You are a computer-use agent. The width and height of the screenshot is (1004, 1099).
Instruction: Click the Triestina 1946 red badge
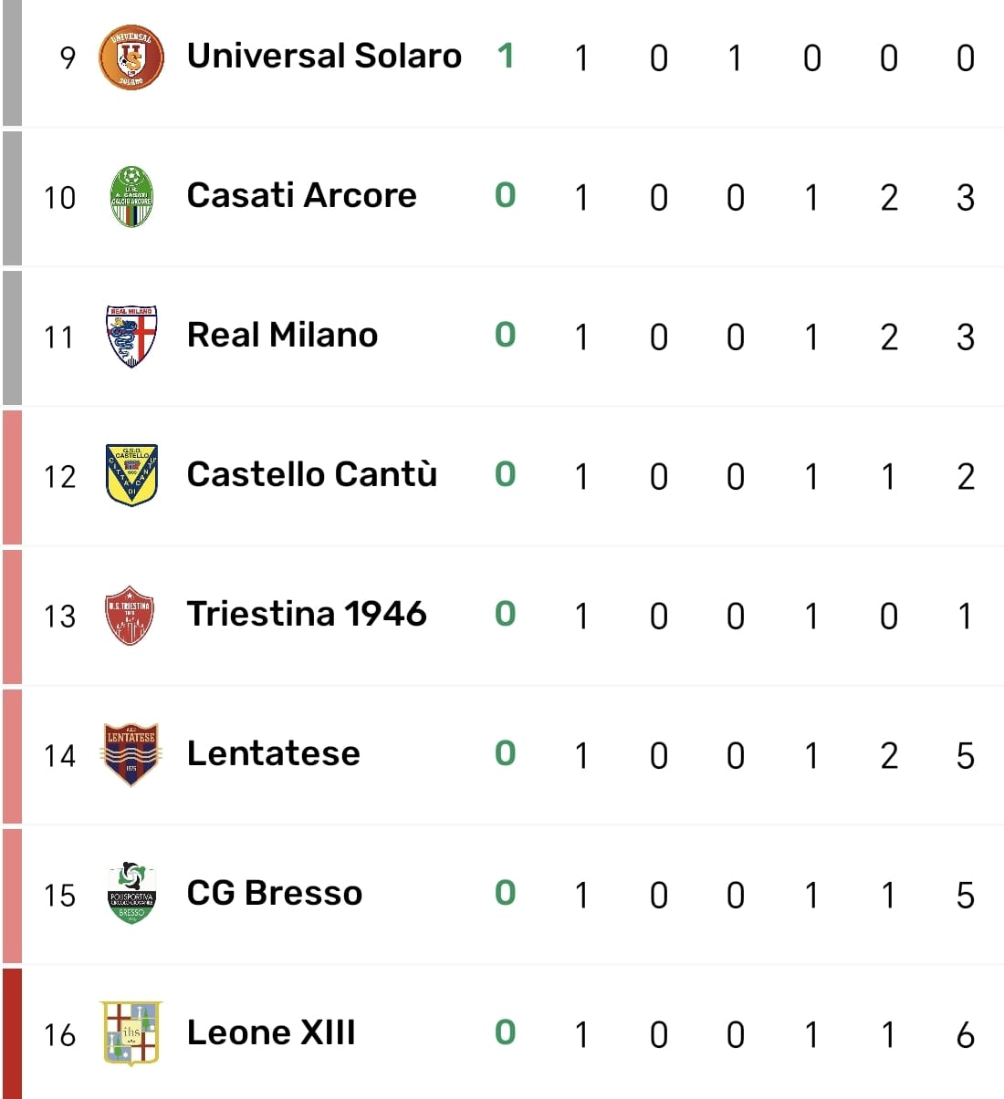[x=130, y=616]
